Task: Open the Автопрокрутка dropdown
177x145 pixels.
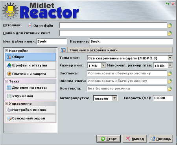Action: pyautogui.click(x=114, y=98)
